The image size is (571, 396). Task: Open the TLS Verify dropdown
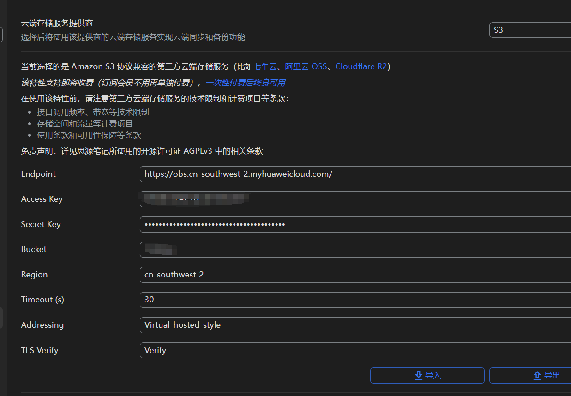tap(355, 350)
